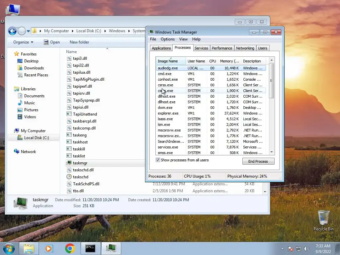The width and height of the screenshot is (340, 255).
Task: Expand Windows breadcrumb arrow in address bar
Action: coord(129,31)
